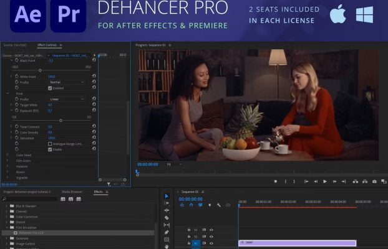Expand the Vignette section
Screen dimensions: 388x249
coord(7,177)
